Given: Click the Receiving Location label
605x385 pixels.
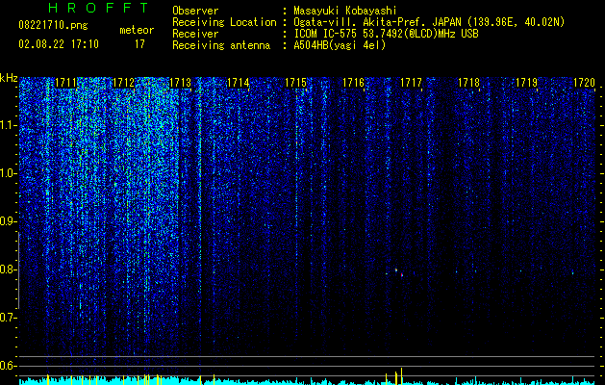Looking at the screenshot, I should point(224,22).
